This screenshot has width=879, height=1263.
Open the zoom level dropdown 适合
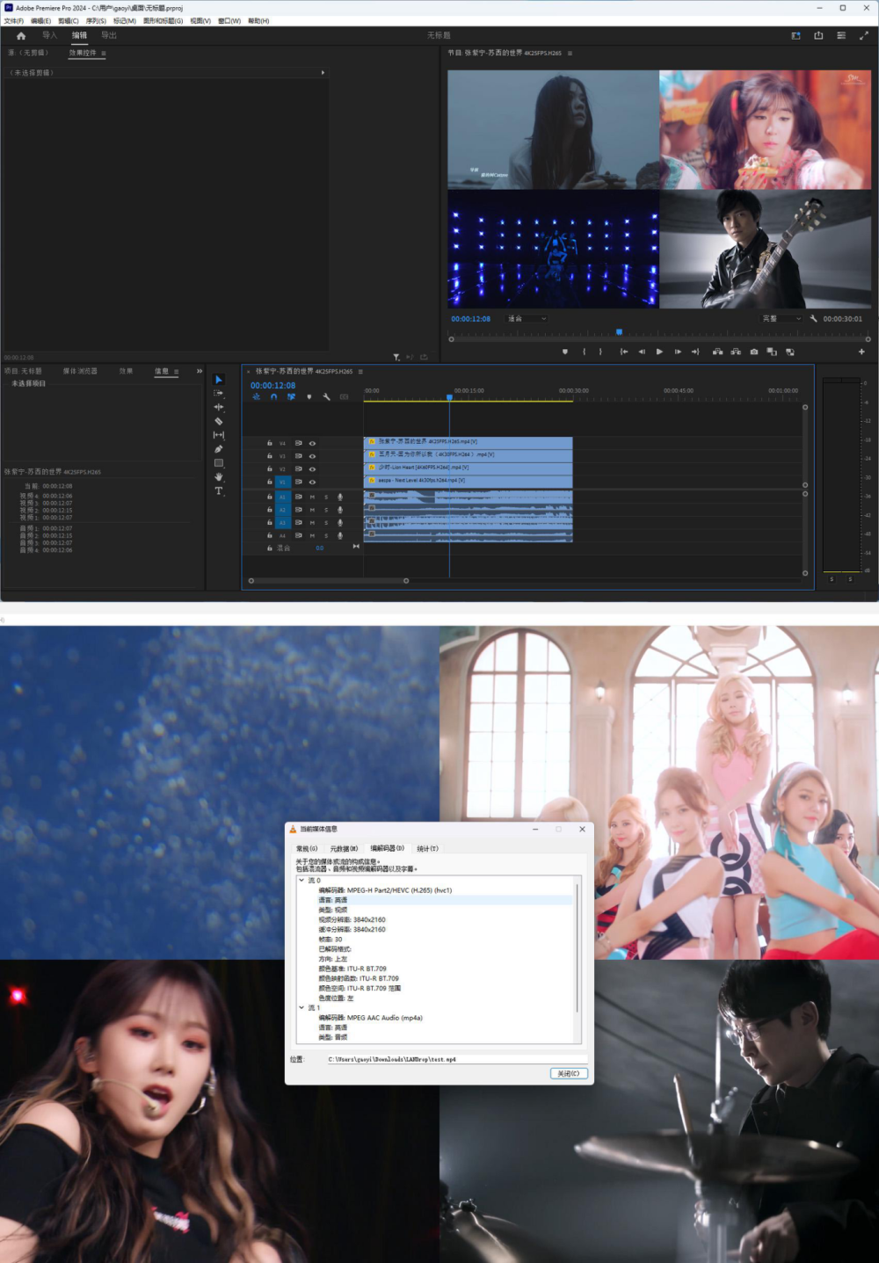527,319
